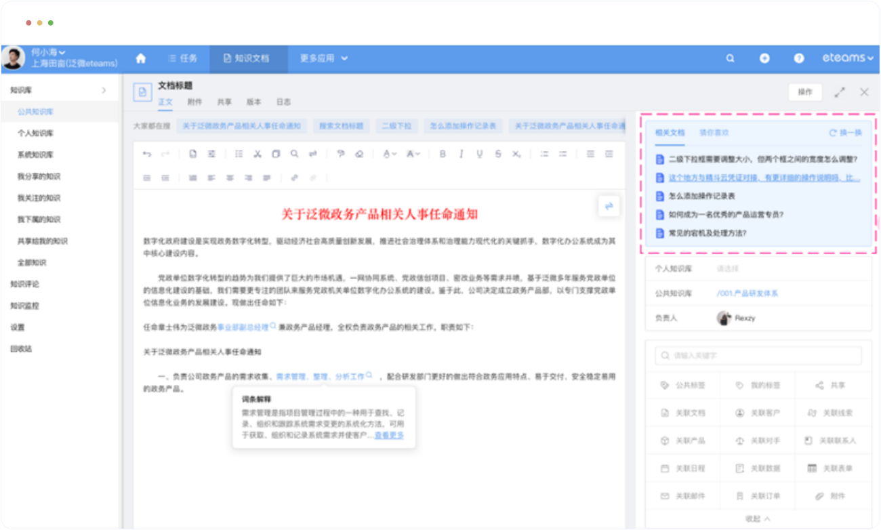Click the floating swap icon beside document title
This screenshot has width=881, height=530.
609,207
